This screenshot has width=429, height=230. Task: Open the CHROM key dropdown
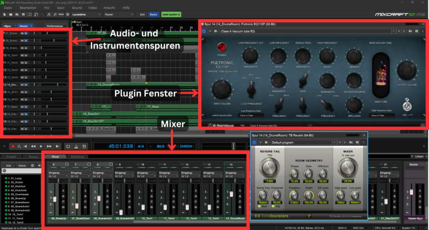[x=187, y=146]
